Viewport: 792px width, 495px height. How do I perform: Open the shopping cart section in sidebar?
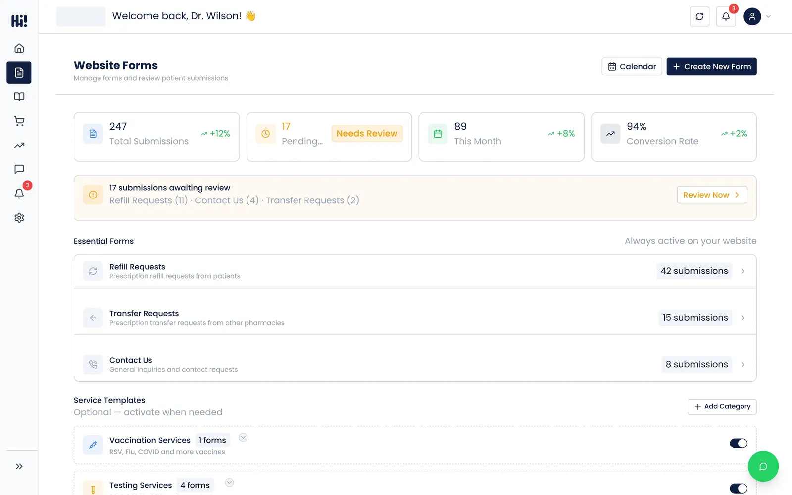point(19,121)
